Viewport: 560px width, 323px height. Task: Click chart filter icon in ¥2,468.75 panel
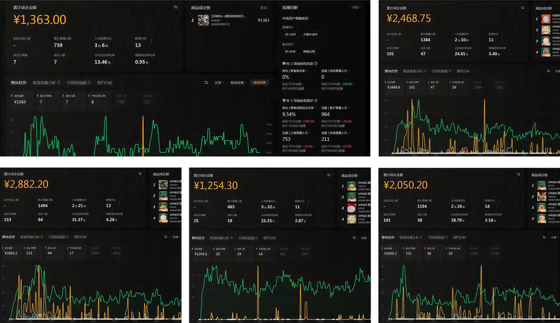click(x=548, y=71)
